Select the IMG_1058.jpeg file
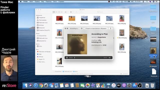The height and width of the screenshot is (90, 160). point(122,48)
